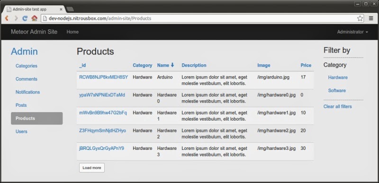Screen dimensions: 379x183
Task: Click the /img/hardware1.jpg cell
Action: 276,113
